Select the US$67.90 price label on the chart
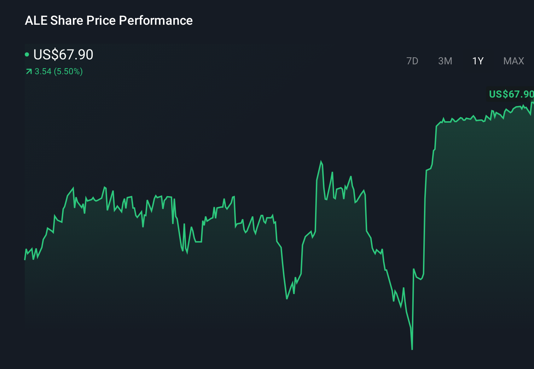 coord(511,94)
